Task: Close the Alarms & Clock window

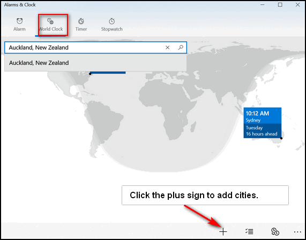Action: point(297,5)
